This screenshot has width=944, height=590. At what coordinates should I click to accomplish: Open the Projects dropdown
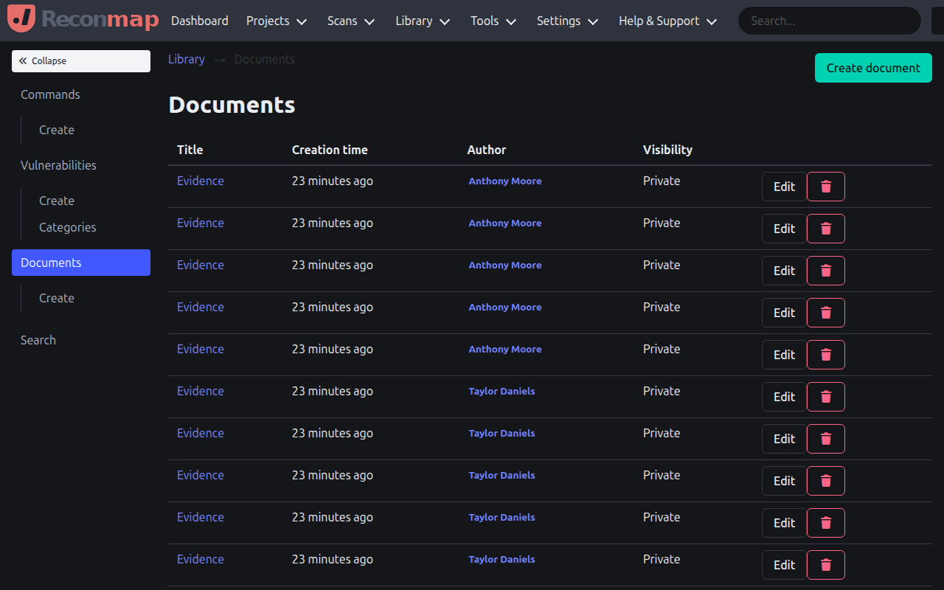coord(276,21)
